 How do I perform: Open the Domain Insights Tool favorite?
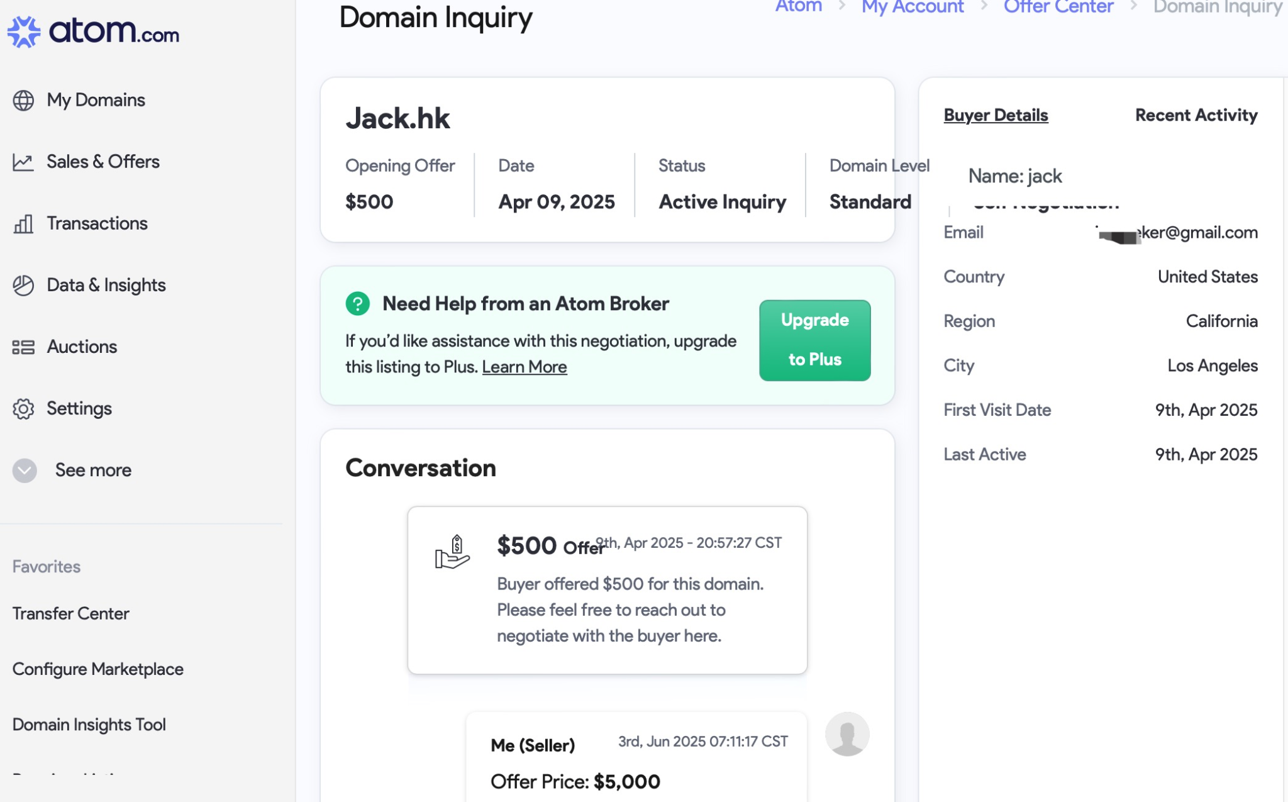pyautogui.click(x=89, y=725)
